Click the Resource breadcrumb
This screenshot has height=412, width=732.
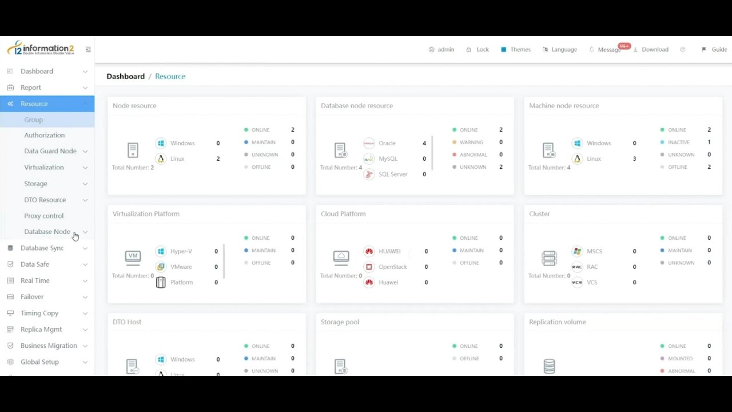(170, 76)
